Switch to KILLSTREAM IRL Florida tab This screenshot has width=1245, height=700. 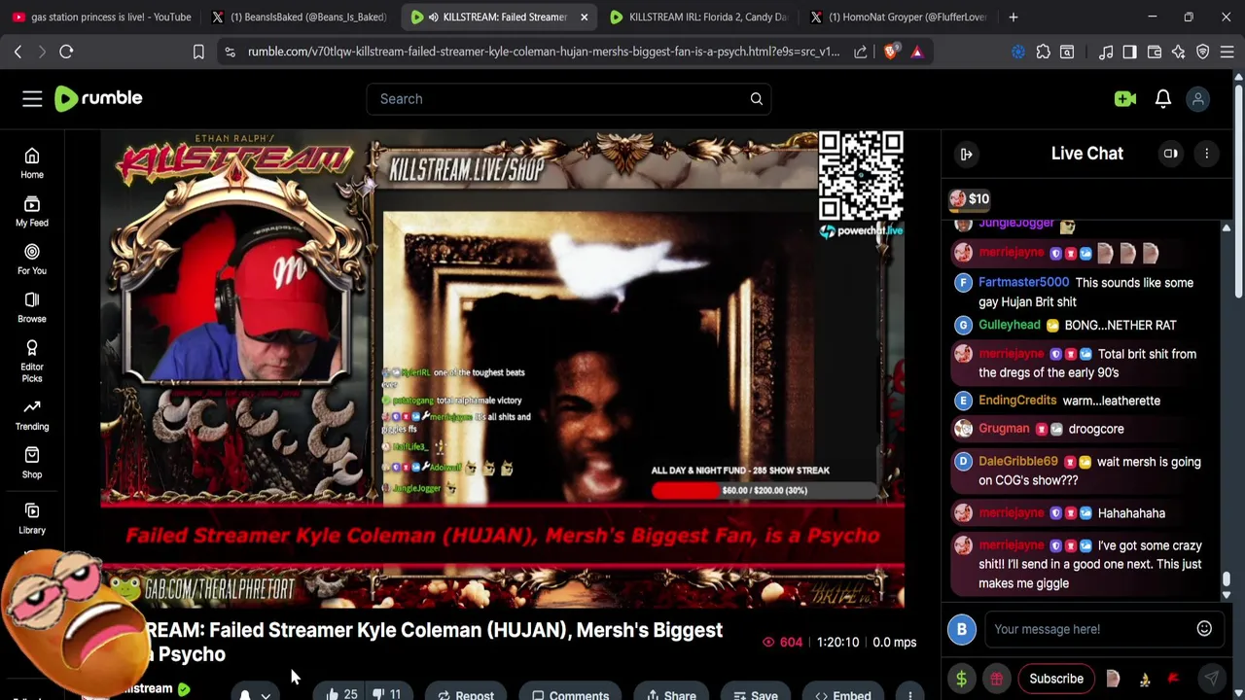tap(698, 17)
